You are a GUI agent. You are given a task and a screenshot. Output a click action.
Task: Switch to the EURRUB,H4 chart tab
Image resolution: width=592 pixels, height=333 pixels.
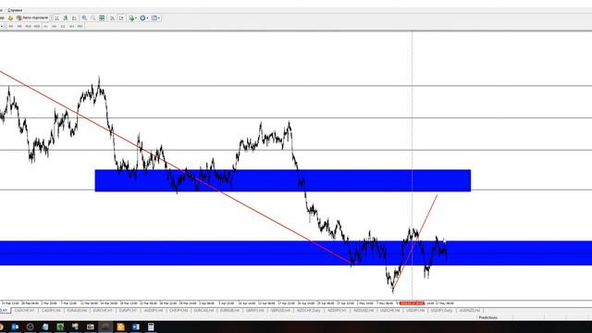pos(229,311)
